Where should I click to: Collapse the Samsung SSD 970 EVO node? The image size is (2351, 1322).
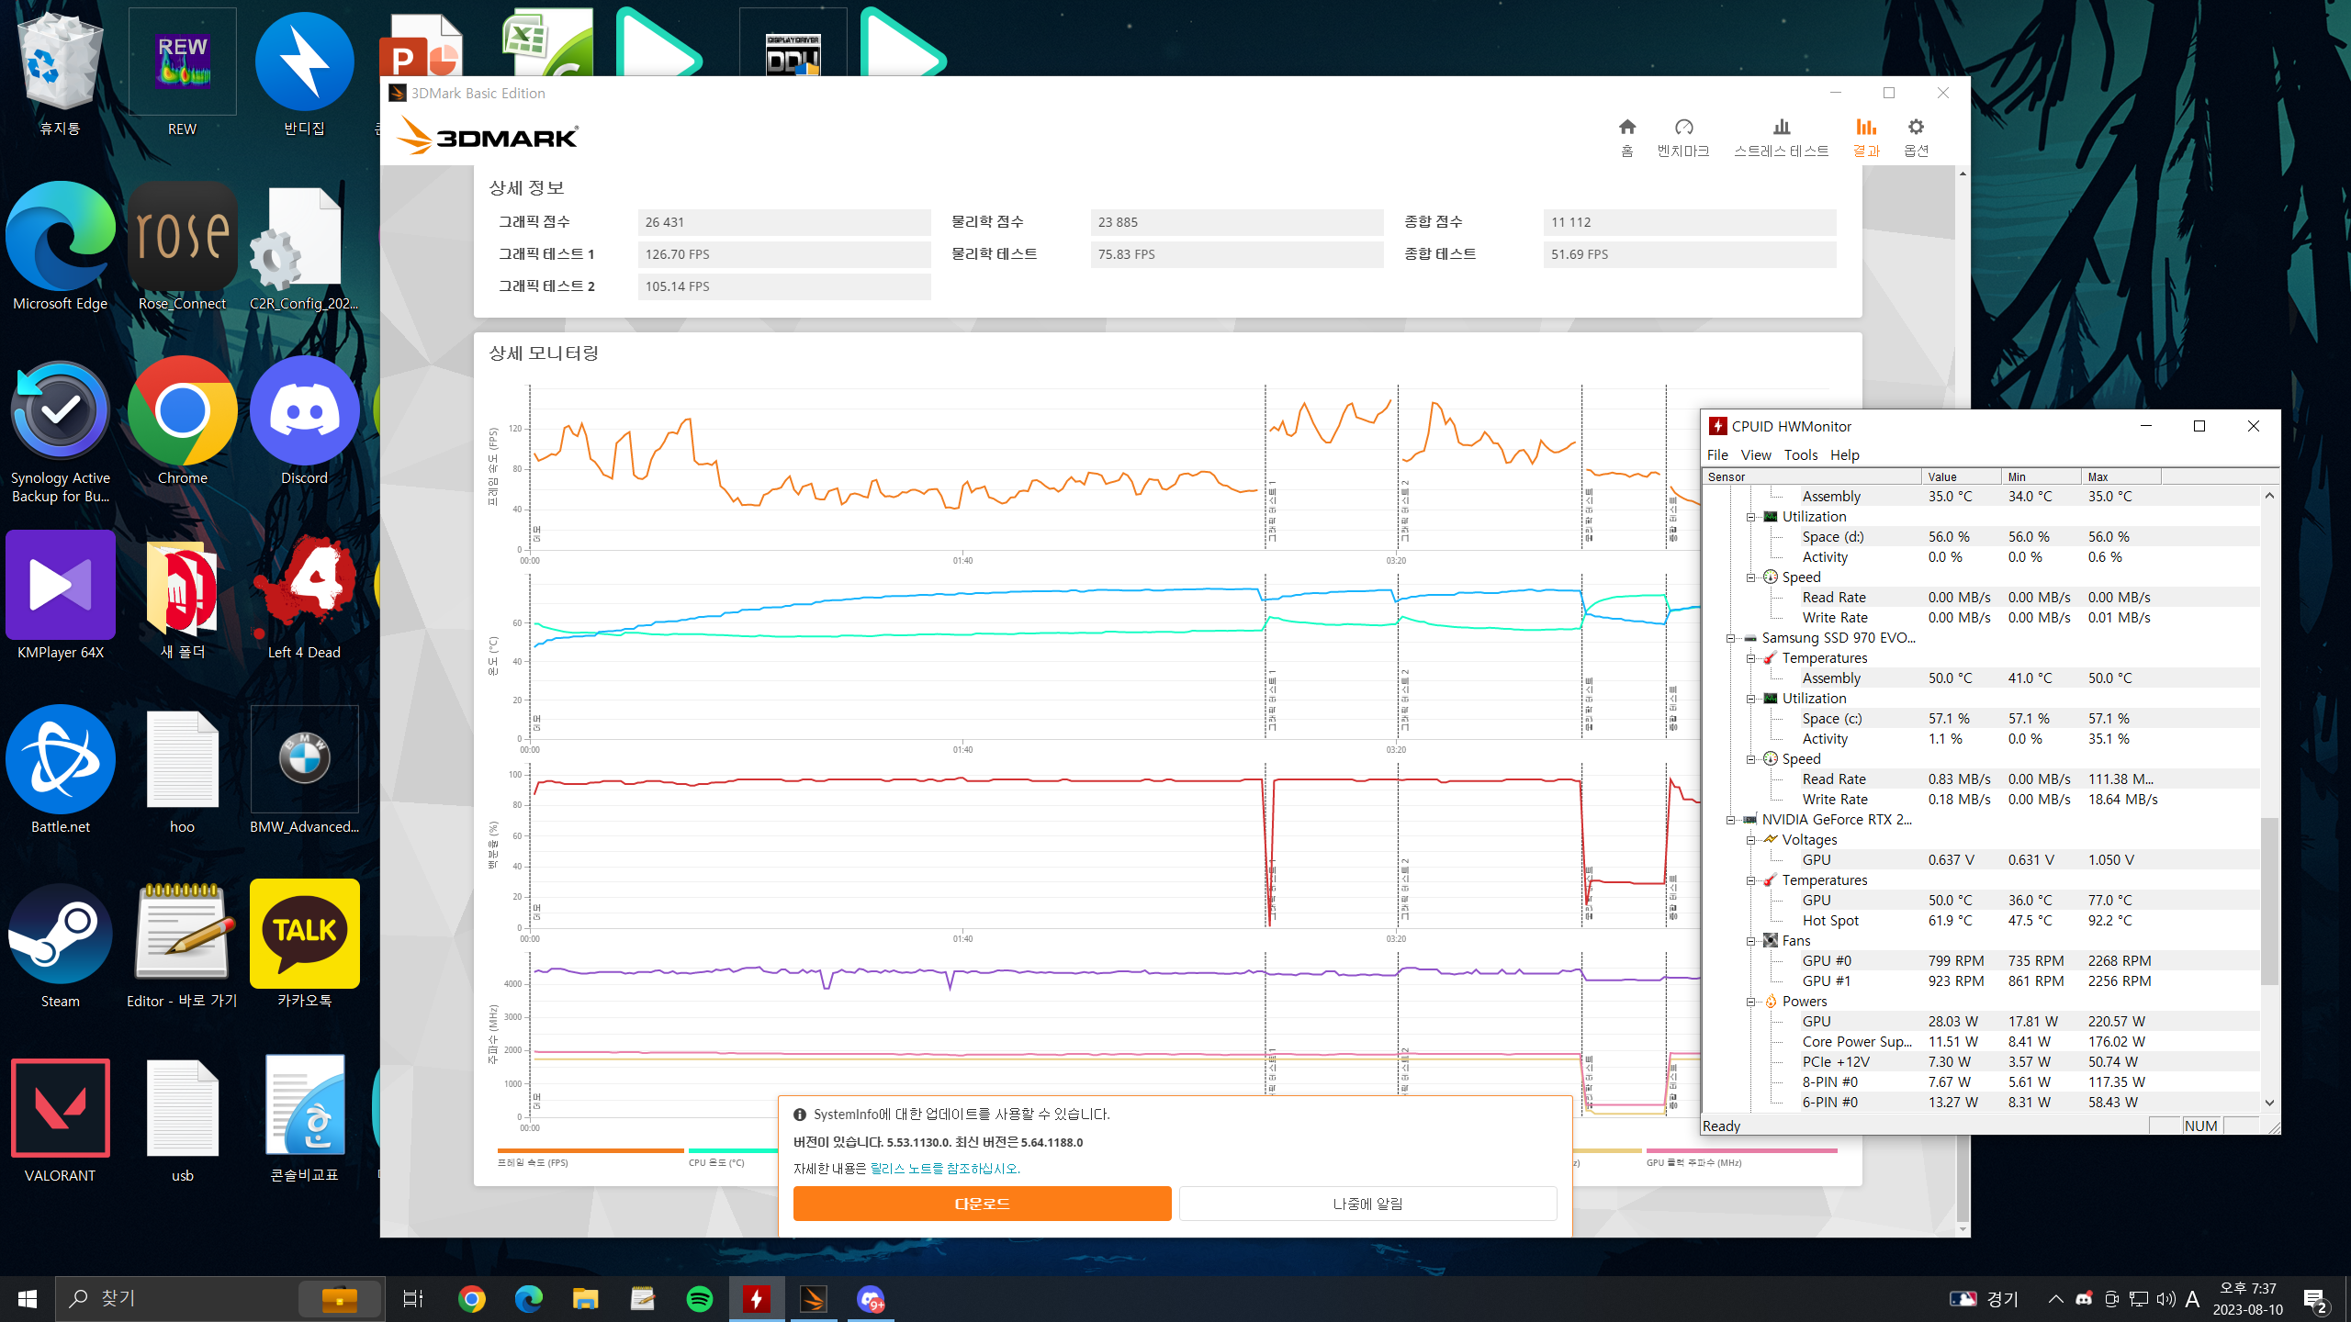[1730, 638]
